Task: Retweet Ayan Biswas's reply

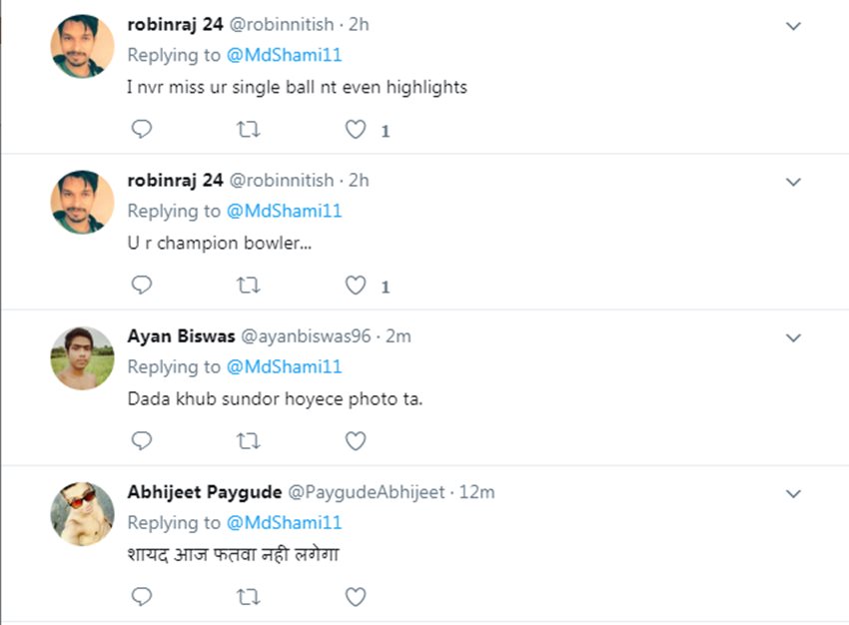Action: pos(248,440)
